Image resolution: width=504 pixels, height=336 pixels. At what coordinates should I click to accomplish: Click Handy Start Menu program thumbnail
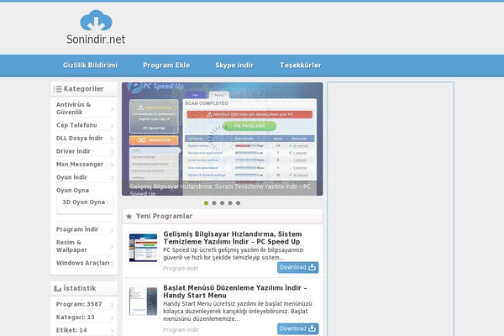[x=143, y=302]
